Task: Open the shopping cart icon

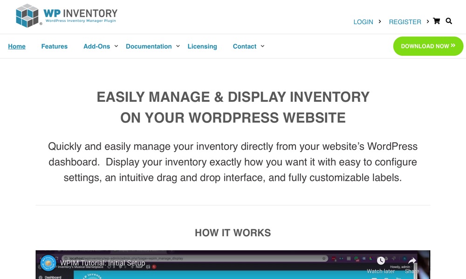Action: click(436, 21)
